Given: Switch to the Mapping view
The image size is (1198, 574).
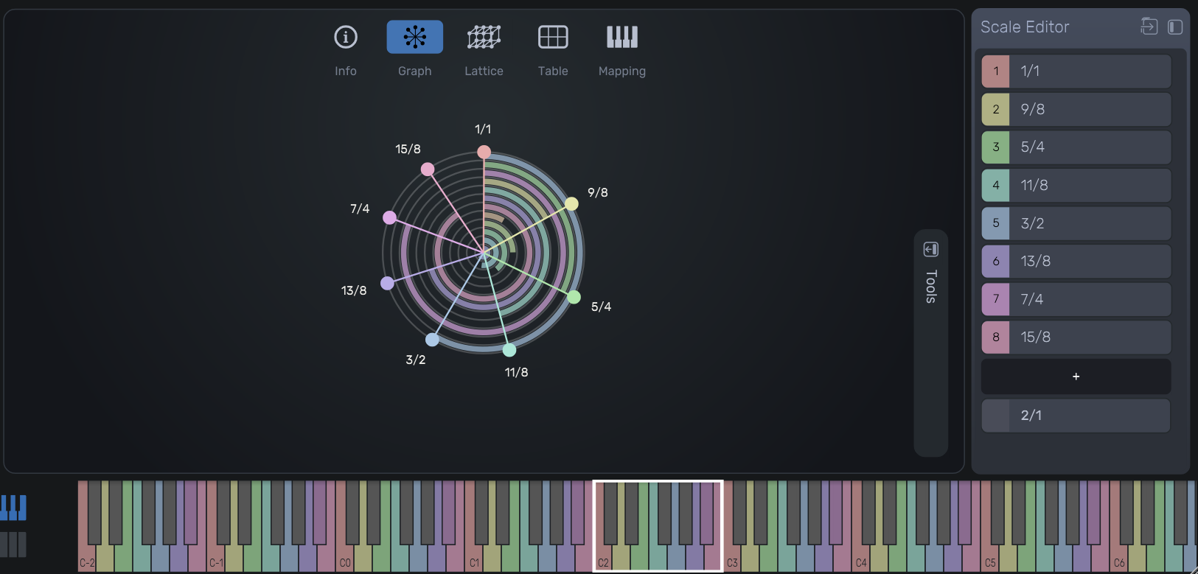Looking at the screenshot, I should point(622,37).
